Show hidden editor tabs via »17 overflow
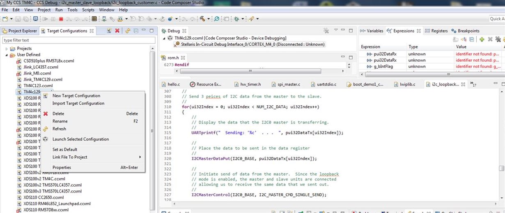The image size is (505, 213). [x=473, y=84]
